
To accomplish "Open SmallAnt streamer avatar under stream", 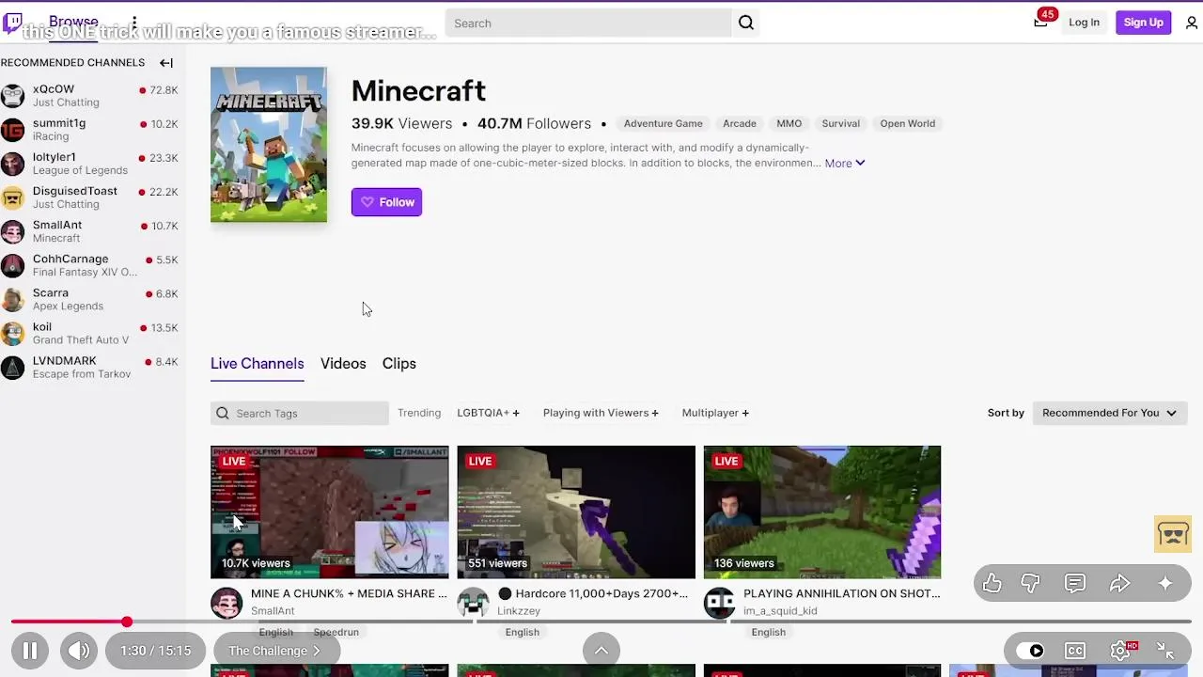I will coord(227,603).
